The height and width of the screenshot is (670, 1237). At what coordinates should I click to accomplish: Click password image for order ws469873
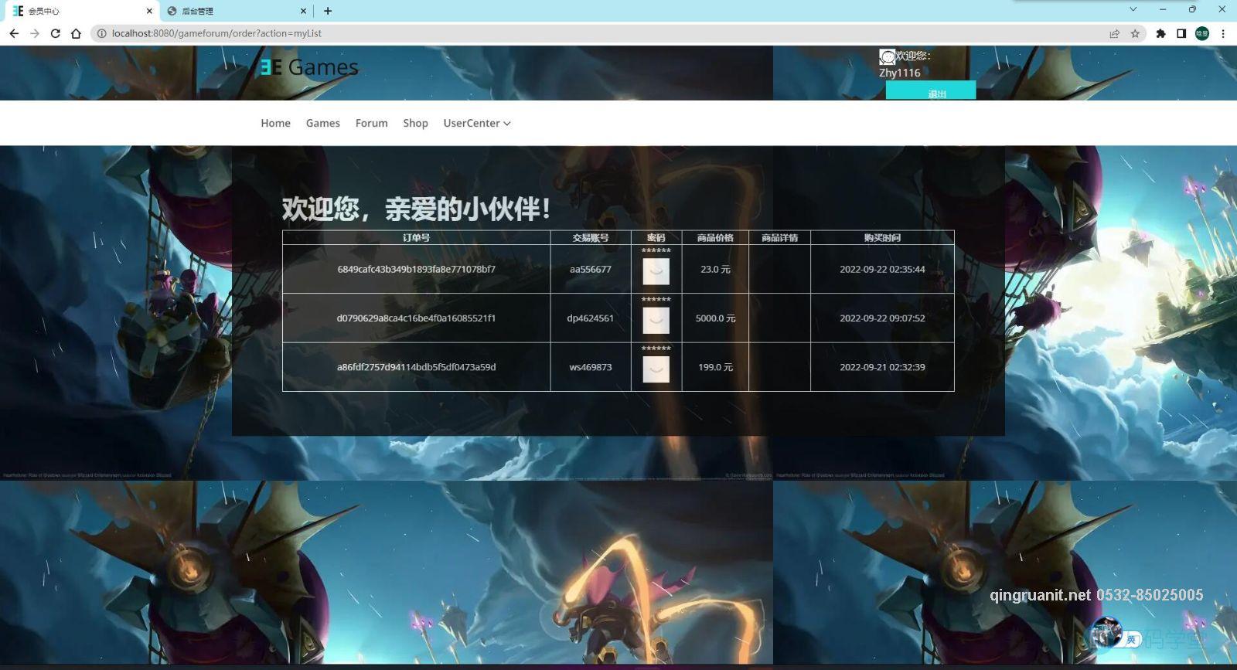(656, 369)
